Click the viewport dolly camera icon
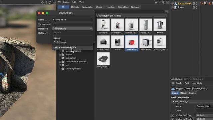 [x=46, y=2]
